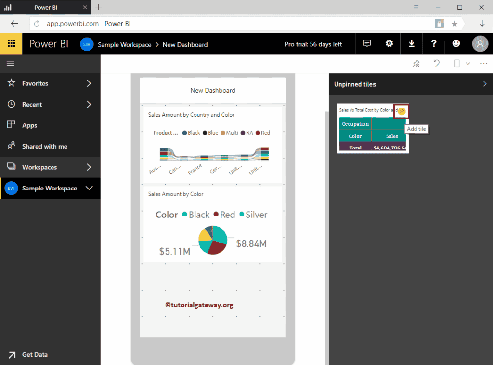The image size is (493, 365).
Task: Click the pie chart graphic
Action: click(x=213, y=240)
